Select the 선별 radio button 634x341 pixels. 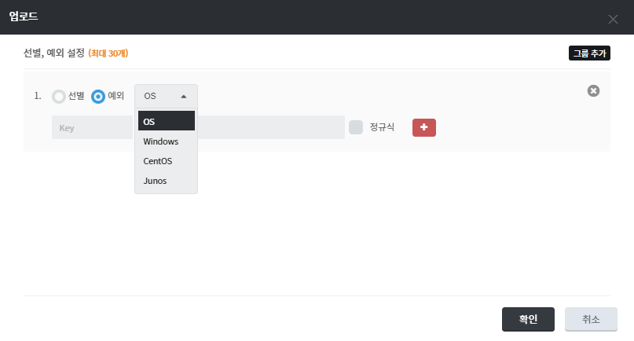(x=59, y=97)
